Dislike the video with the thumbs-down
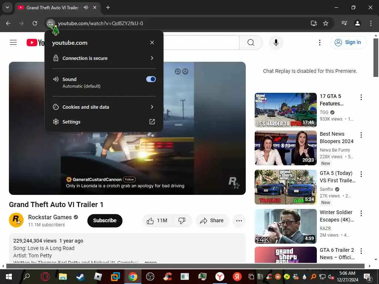 coord(182,220)
